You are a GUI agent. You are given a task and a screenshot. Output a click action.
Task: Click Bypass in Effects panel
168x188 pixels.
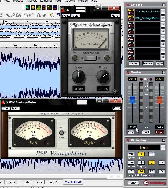click(x=134, y=63)
